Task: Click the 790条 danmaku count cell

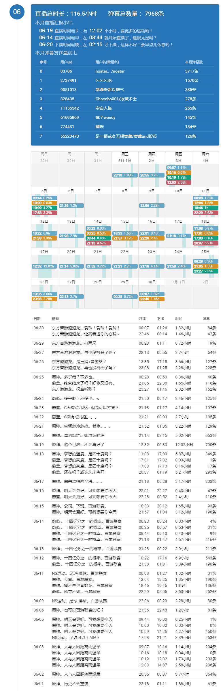Action: [211, 445]
